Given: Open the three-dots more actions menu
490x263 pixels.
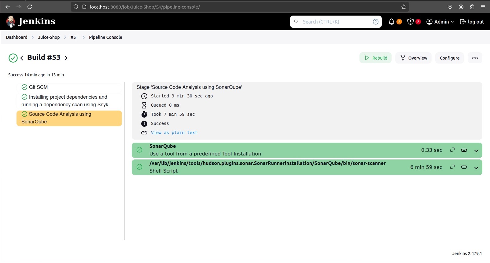Looking at the screenshot, I should 475,58.
